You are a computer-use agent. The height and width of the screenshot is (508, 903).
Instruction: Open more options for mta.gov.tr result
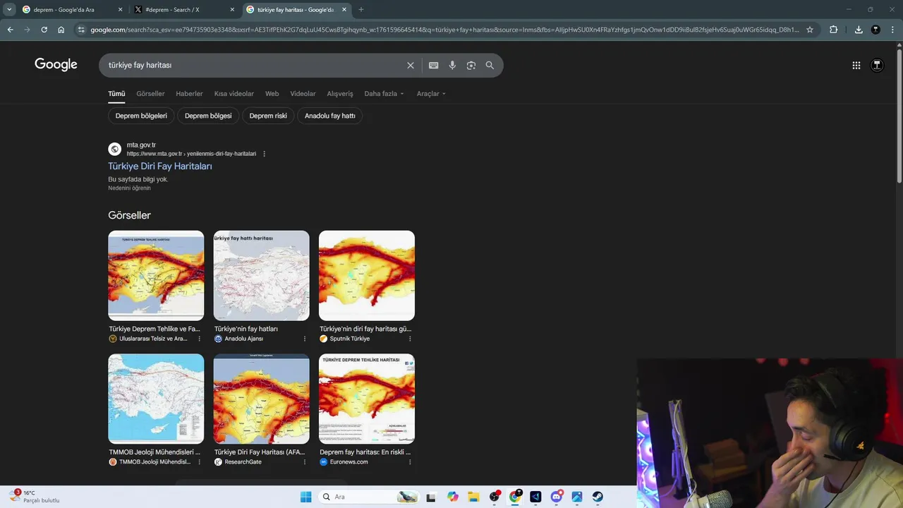265,154
